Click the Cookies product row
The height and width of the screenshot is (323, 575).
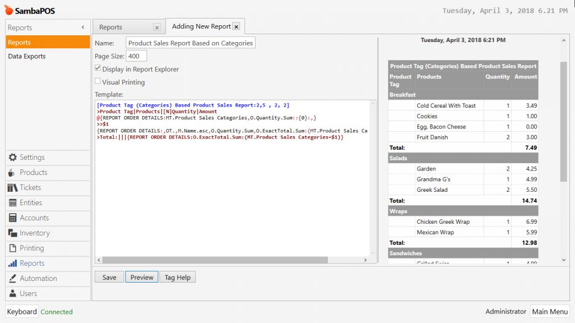(x=463, y=116)
